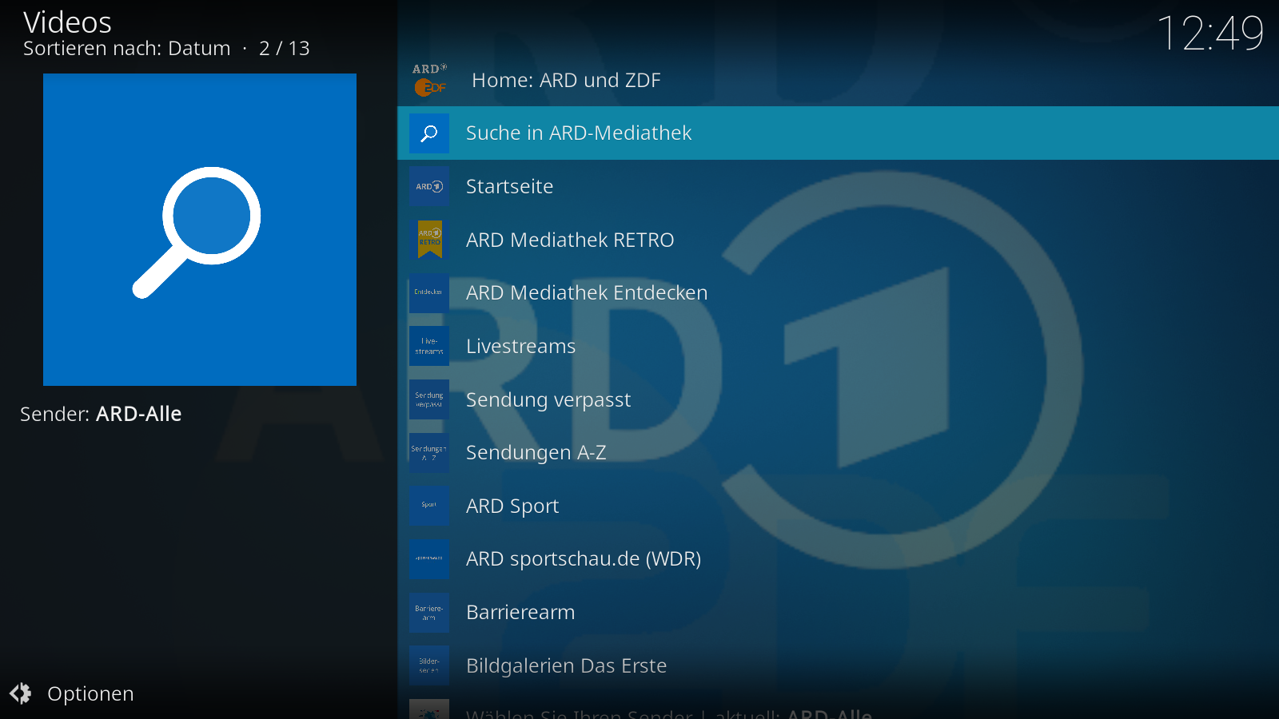Open ARD Mediathek Entdecken

838,293
